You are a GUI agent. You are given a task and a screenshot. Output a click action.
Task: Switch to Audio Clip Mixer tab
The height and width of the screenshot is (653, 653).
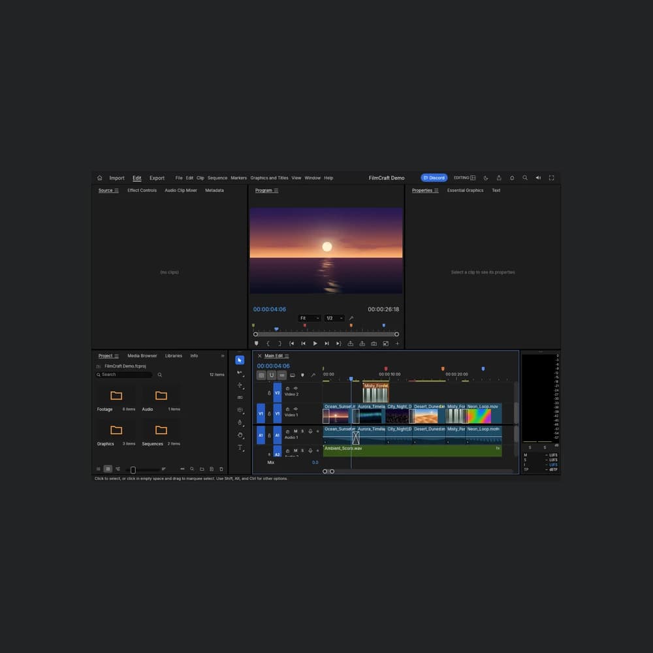pos(181,190)
